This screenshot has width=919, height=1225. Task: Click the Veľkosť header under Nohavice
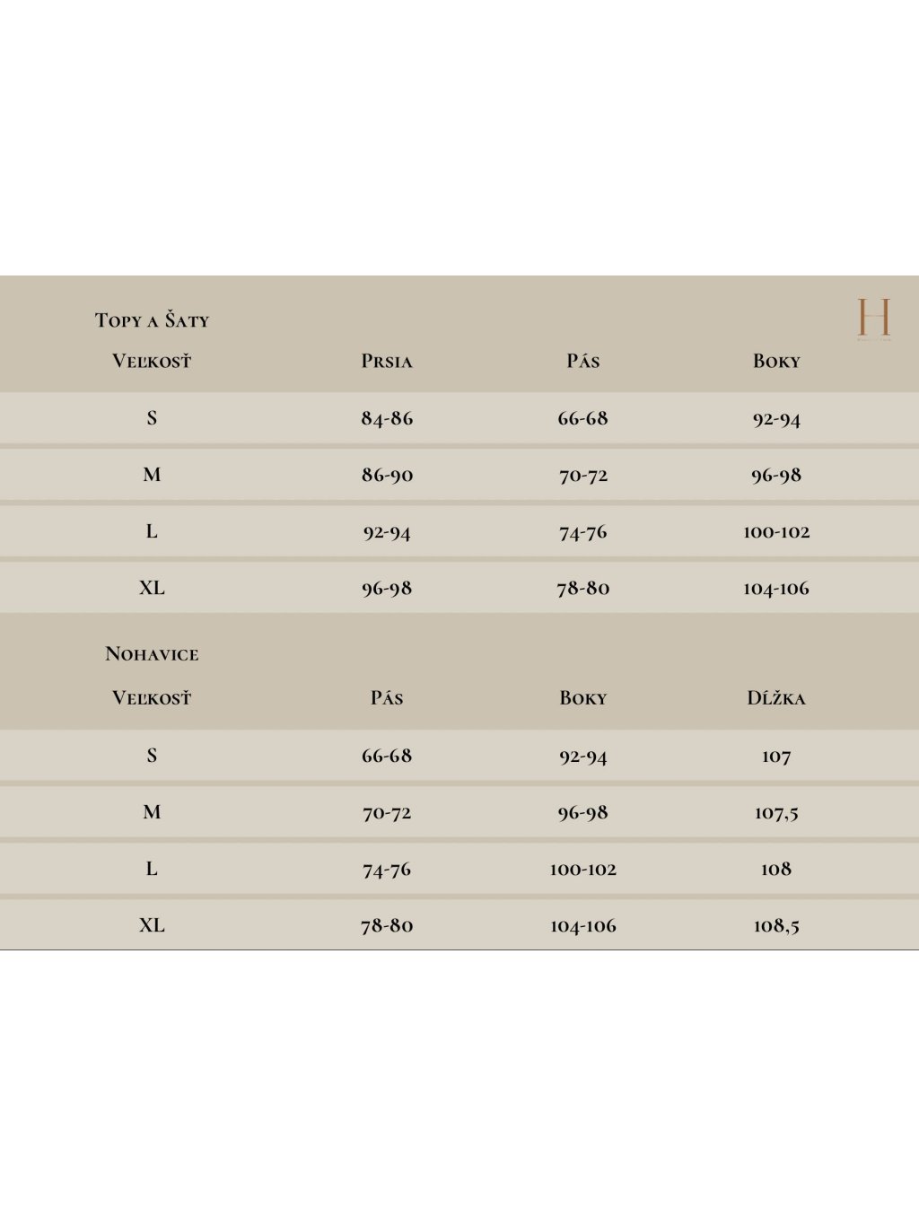click(x=152, y=698)
